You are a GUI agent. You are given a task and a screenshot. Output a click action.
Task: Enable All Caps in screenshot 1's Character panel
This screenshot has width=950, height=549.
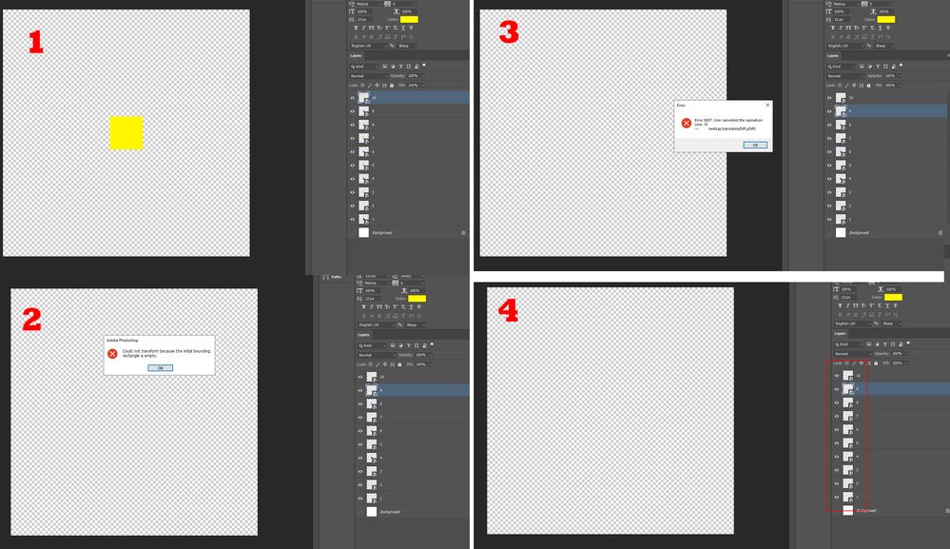coord(372,28)
